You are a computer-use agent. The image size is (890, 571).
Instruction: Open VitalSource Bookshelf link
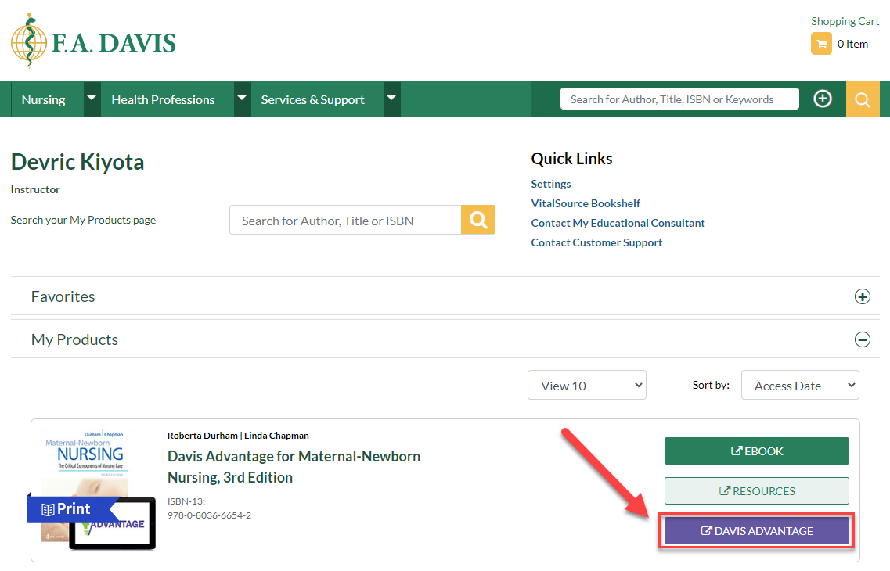click(586, 203)
